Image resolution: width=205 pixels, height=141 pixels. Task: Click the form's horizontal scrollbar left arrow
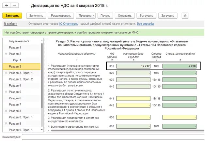tap(49, 131)
